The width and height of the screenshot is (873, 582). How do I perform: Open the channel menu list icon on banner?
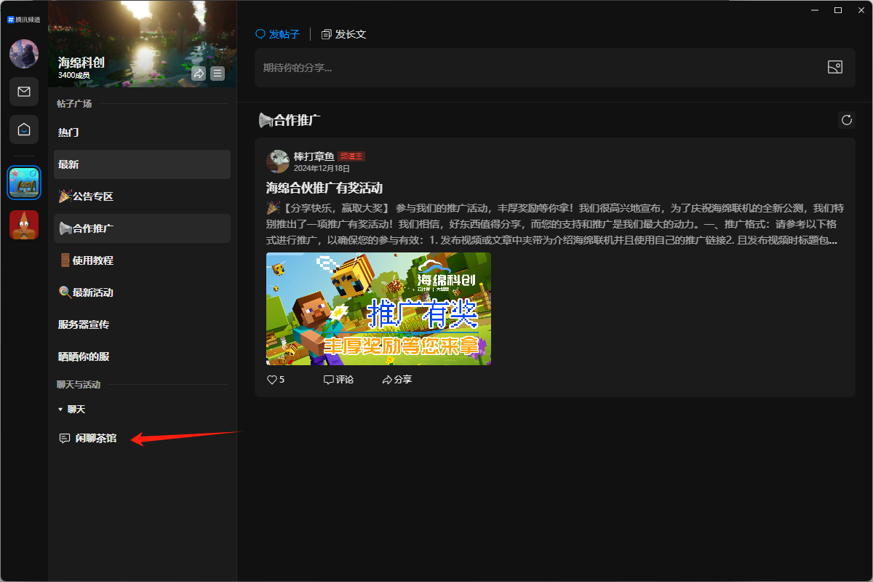(218, 73)
